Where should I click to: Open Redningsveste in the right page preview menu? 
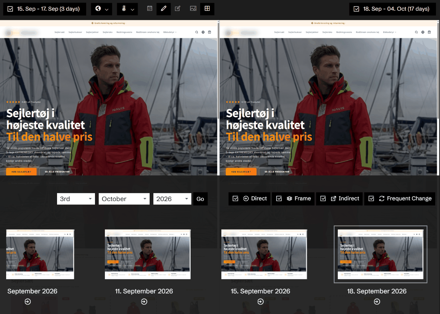[344, 32]
